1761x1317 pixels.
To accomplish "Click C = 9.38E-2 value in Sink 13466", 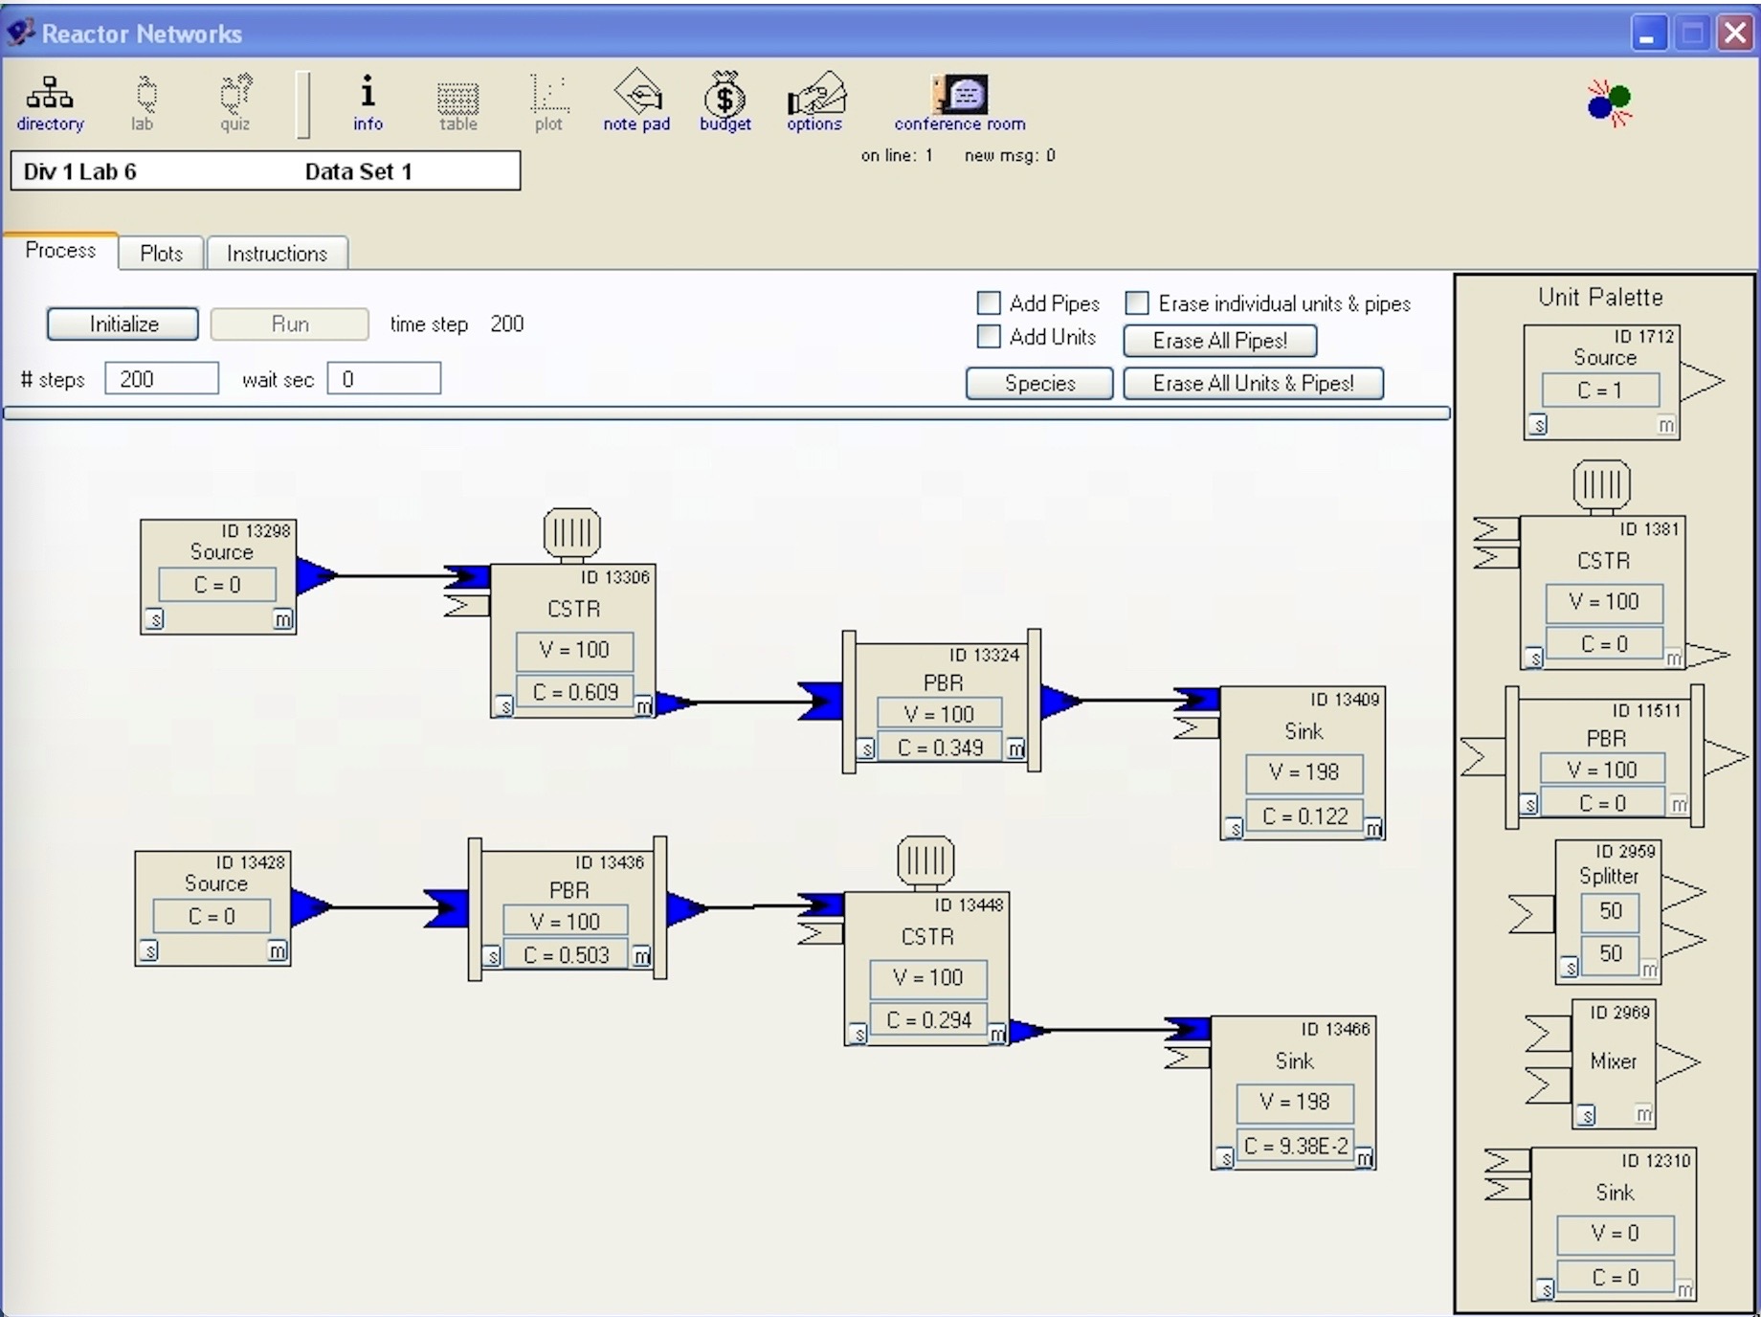I will tap(1295, 1146).
